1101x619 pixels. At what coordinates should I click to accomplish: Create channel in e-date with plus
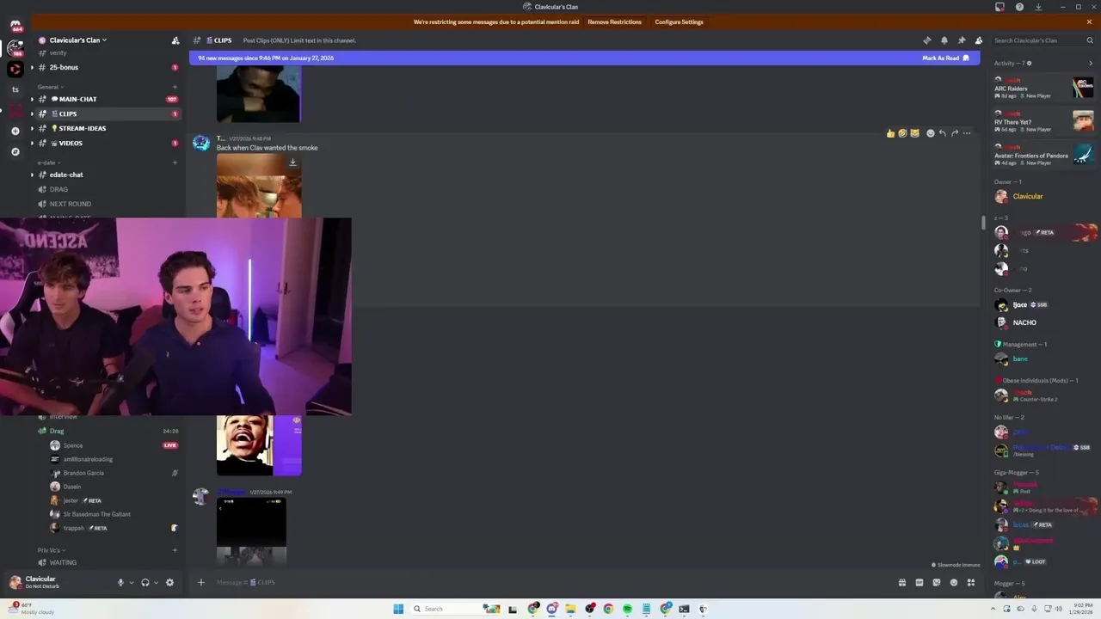[x=175, y=162]
